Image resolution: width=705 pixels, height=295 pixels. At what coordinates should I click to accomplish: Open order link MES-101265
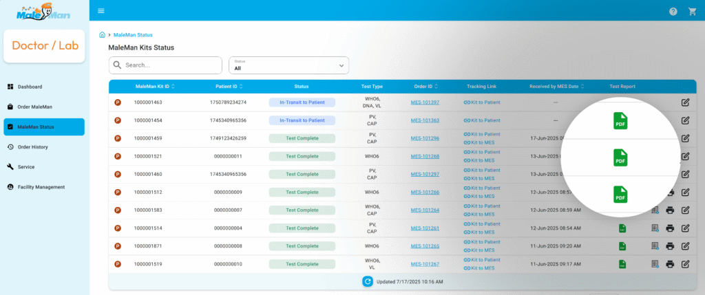[425, 246]
